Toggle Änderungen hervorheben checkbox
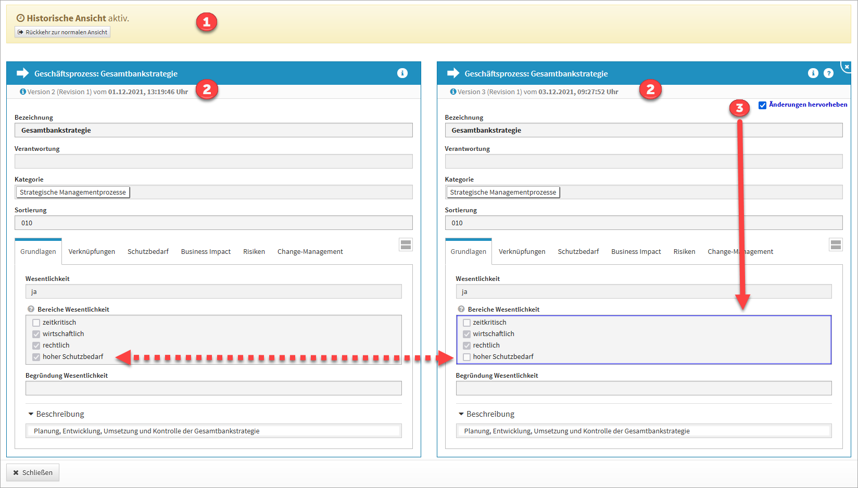Image resolution: width=858 pixels, height=488 pixels. 762,105
